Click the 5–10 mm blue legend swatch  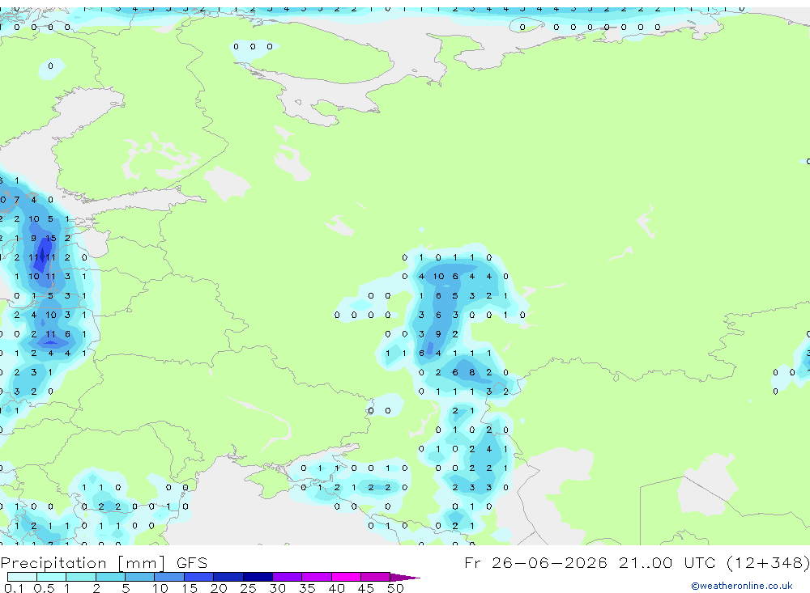(140, 577)
